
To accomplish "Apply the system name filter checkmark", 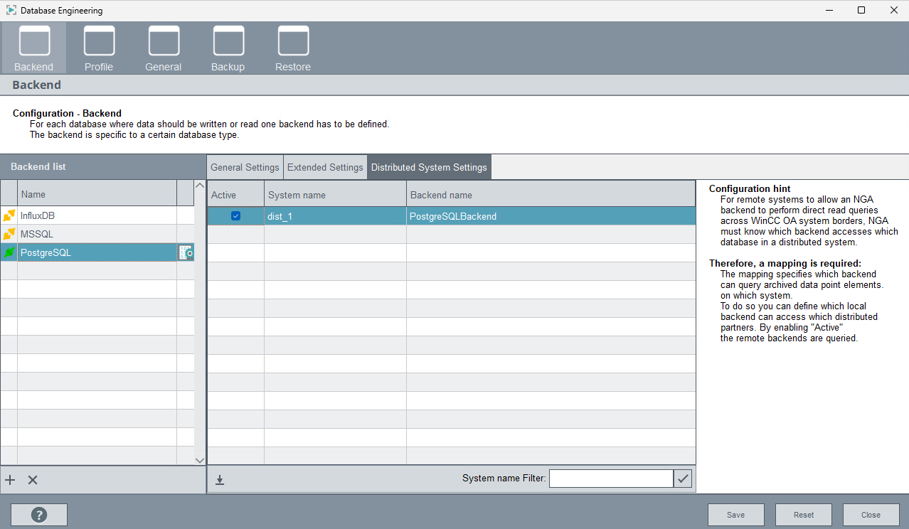I will (683, 479).
